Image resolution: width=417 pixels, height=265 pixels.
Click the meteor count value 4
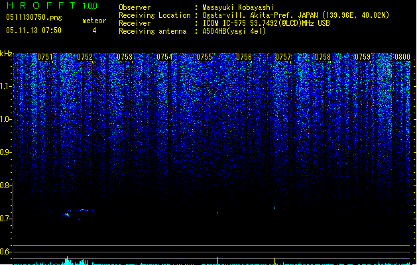pos(94,30)
